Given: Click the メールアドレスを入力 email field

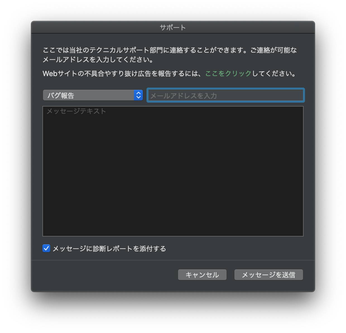Looking at the screenshot, I should pos(225,95).
